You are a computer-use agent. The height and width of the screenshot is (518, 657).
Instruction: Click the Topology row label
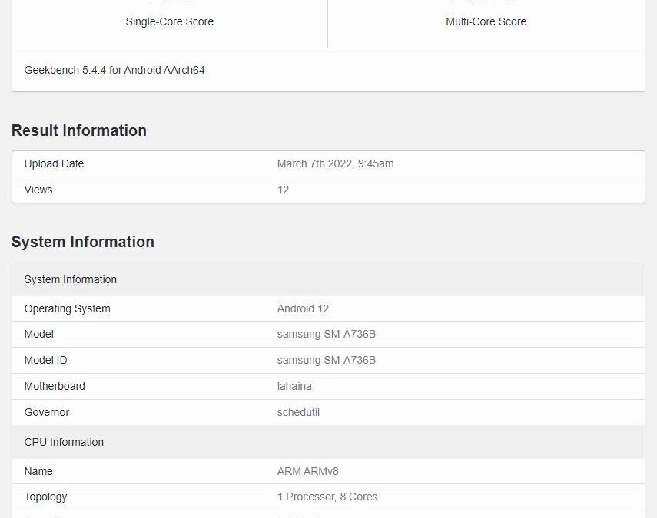[45, 497]
